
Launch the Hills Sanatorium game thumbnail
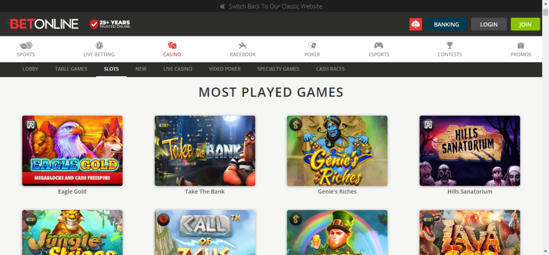(x=470, y=151)
